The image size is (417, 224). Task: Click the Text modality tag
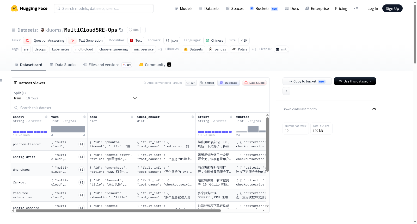[136, 40]
